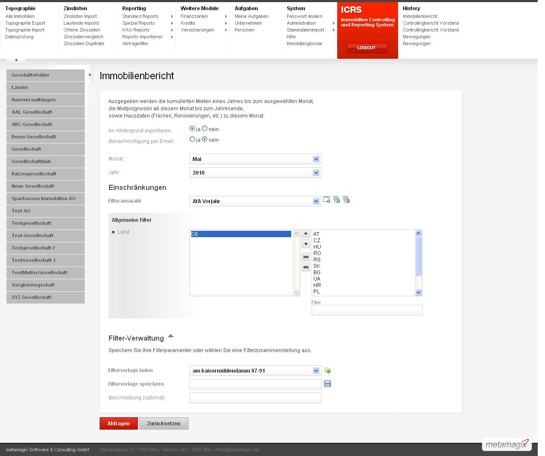Click the Beschreibung (optional) input field
The image size is (545, 456).
pyautogui.click(x=255, y=398)
